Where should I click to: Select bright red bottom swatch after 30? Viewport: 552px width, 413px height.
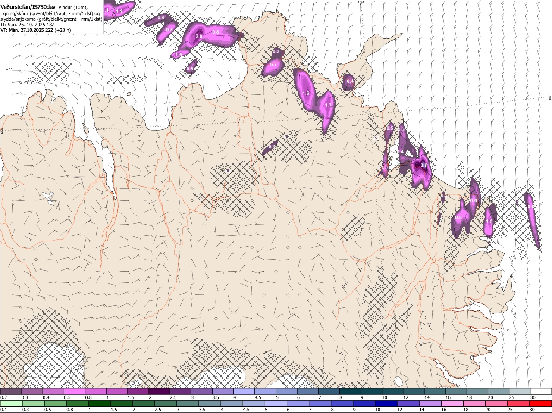coord(541,404)
